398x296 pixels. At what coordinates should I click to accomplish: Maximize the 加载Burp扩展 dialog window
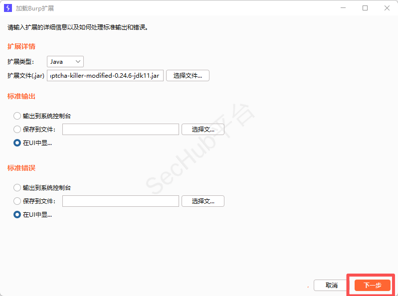[x=365, y=8]
